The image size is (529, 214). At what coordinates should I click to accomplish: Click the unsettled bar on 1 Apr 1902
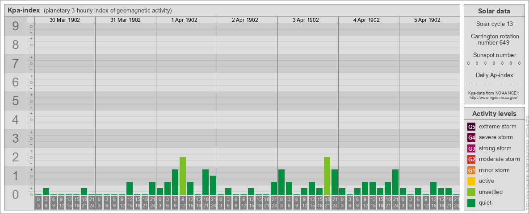(x=183, y=176)
